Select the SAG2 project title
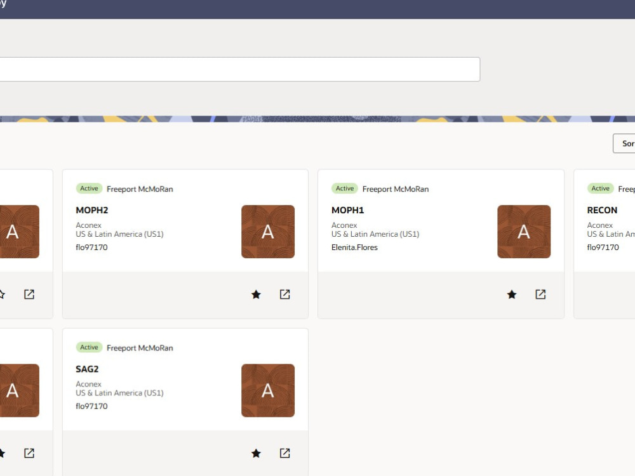Image resolution: width=635 pixels, height=476 pixels. point(87,369)
